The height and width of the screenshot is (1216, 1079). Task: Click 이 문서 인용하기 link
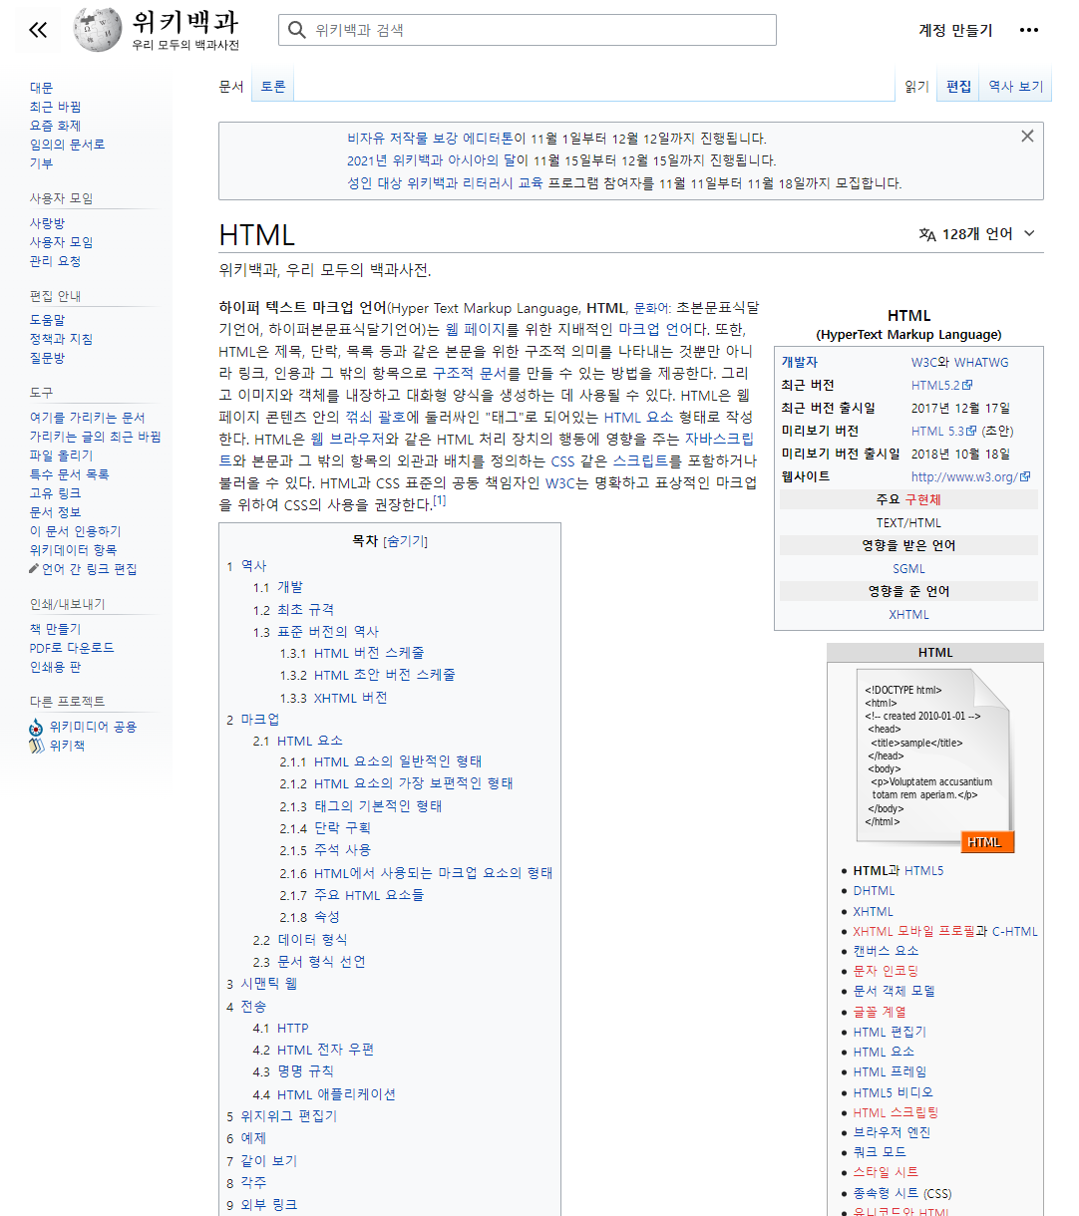(x=75, y=531)
